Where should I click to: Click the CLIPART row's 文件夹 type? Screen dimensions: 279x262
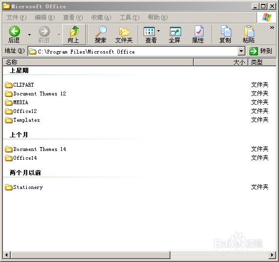260,85
